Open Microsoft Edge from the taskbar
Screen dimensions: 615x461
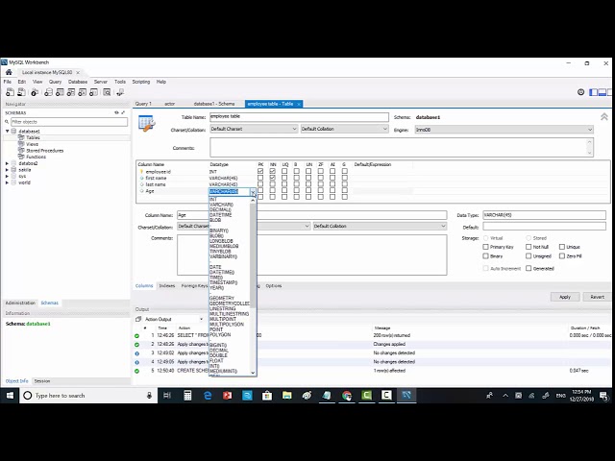click(x=208, y=396)
